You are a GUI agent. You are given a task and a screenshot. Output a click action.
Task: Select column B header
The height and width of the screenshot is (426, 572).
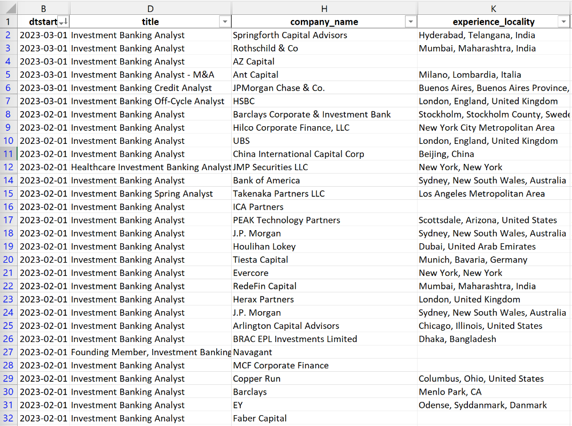point(43,9)
